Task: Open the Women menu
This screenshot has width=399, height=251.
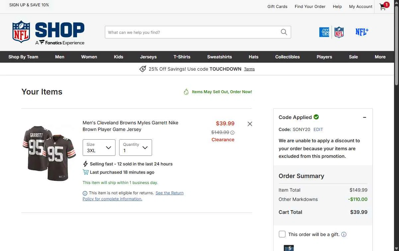Action: click(89, 57)
